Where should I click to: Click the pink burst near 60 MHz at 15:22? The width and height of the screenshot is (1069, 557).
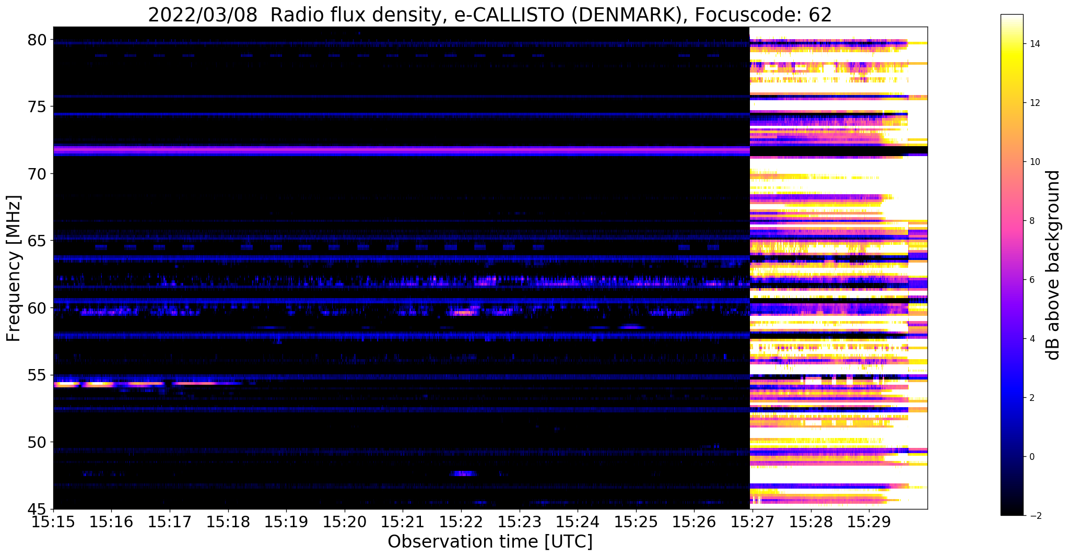click(464, 313)
